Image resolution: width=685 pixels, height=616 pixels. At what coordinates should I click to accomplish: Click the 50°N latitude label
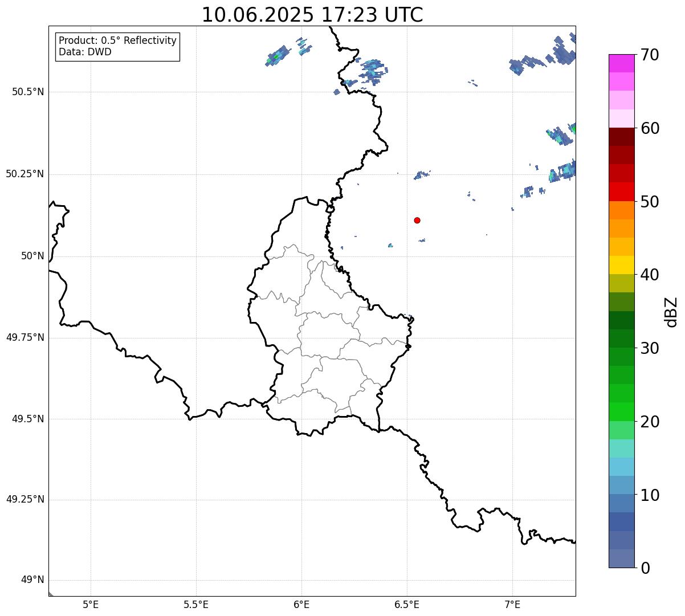[x=32, y=256]
